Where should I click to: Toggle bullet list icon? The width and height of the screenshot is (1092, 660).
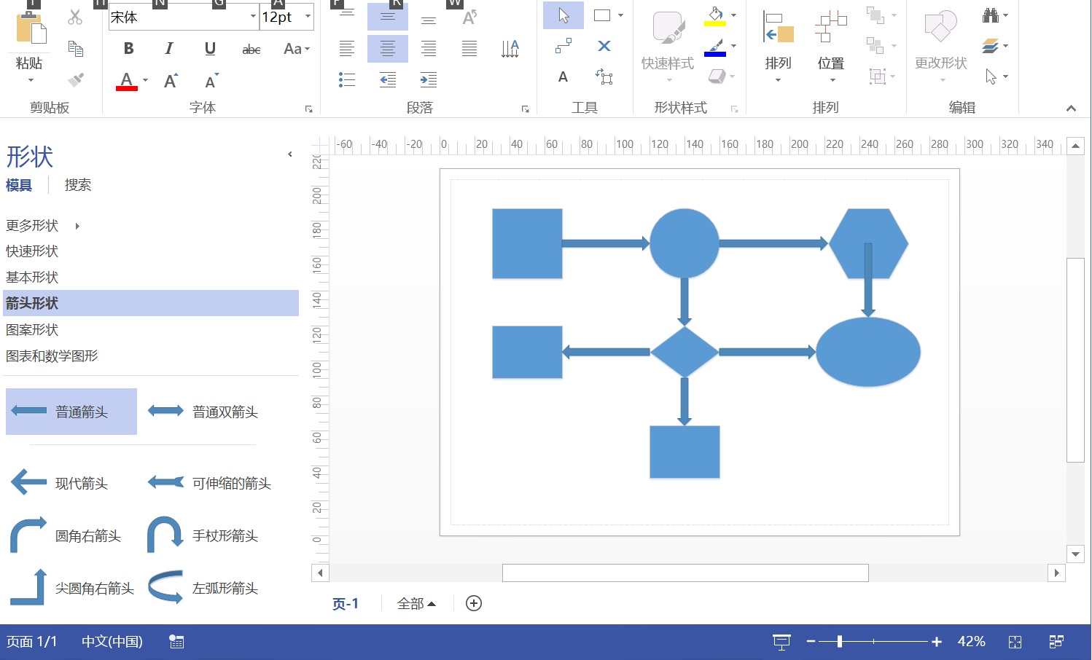[347, 79]
